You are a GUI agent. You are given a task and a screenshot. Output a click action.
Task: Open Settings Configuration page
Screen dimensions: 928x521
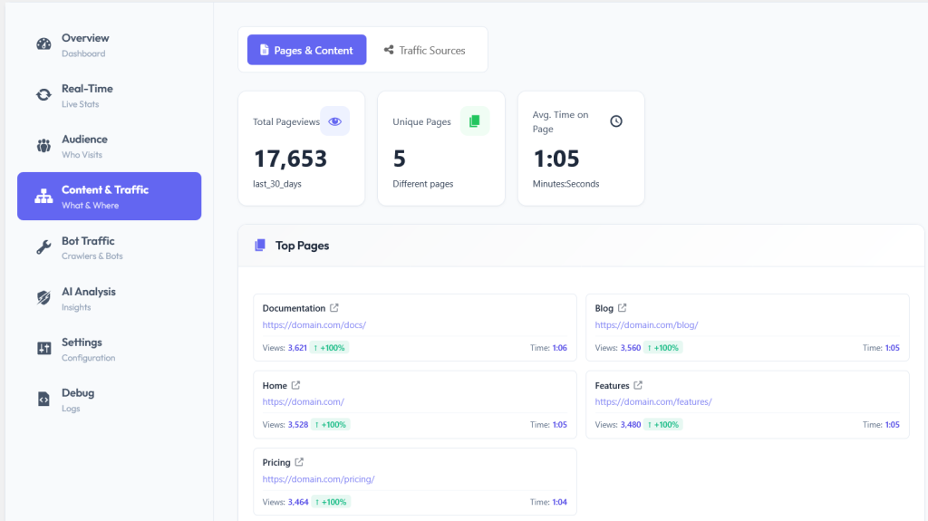coord(110,349)
